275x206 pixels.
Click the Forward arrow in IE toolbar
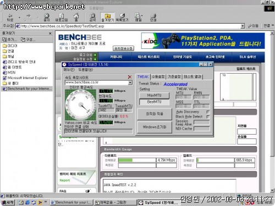tap(28, 17)
